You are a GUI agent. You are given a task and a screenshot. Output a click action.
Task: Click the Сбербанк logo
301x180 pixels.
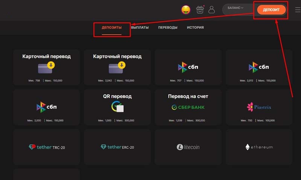[x=188, y=107]
